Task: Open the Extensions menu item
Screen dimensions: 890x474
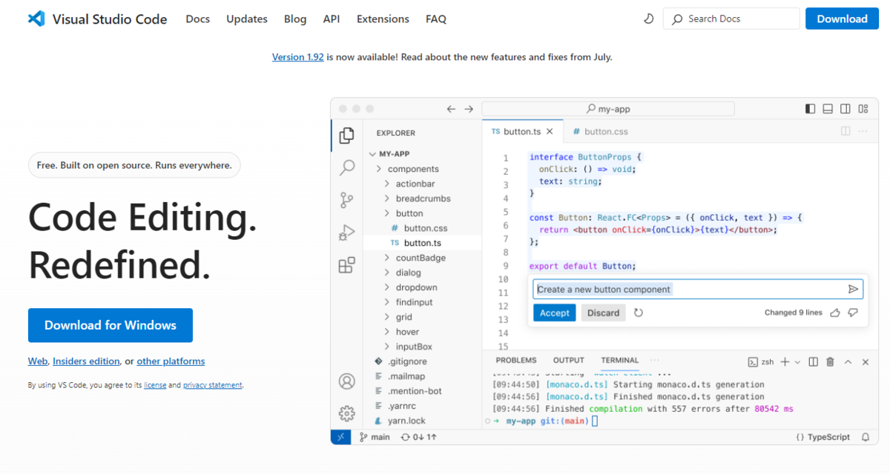Action: click(383, 19)
